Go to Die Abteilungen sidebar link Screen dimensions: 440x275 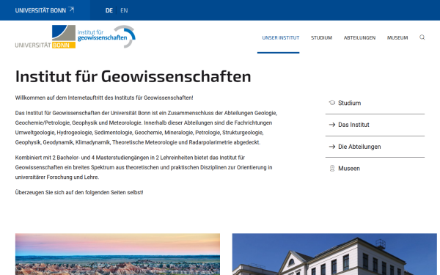pos(359,147)
